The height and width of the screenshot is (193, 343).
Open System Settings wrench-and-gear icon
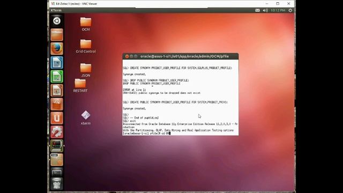57,132
